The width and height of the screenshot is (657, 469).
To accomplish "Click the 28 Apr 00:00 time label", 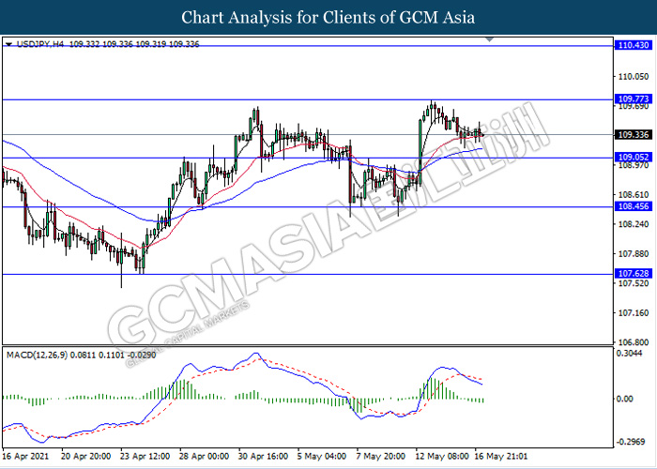I will click(x=204, y=456).
